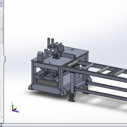Select the first conveyor roller near the table
The width and height of the screenshot is (127, 127).
point(73,63)
